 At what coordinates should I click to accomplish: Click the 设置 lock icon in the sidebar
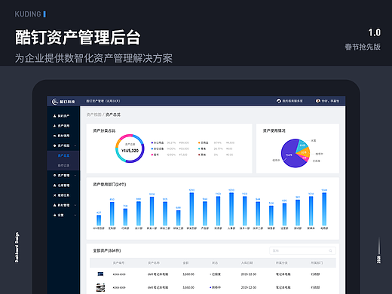coord(54,215)
